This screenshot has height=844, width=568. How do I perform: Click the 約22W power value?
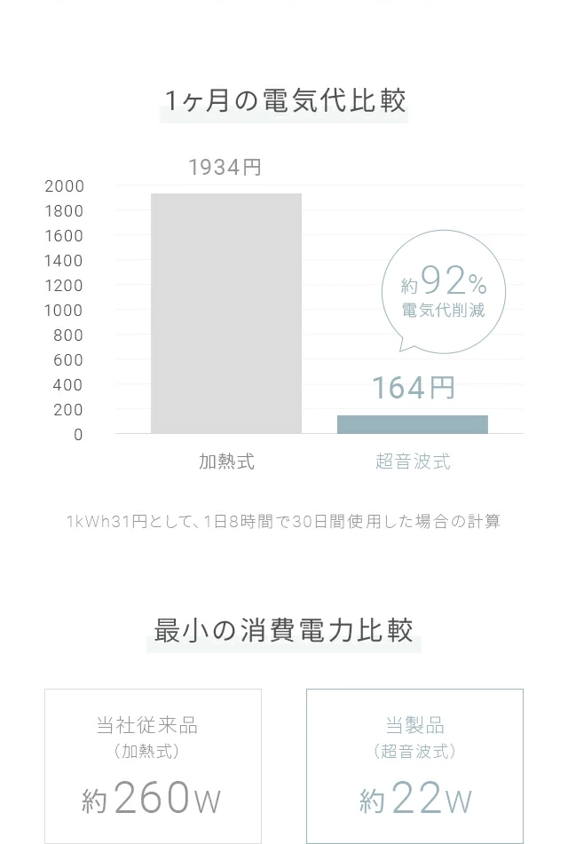(415, 798)
